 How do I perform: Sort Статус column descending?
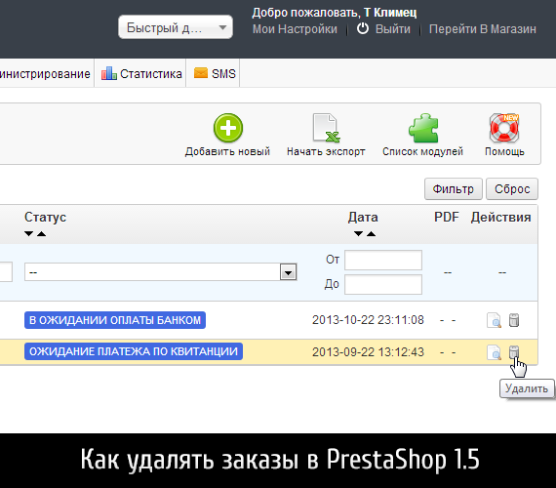(28, 233)
